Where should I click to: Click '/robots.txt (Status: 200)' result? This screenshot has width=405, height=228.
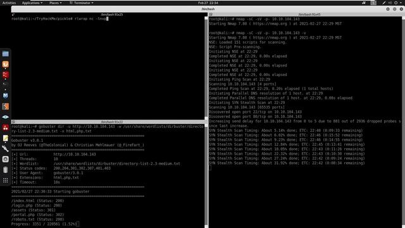pos(37,220)
